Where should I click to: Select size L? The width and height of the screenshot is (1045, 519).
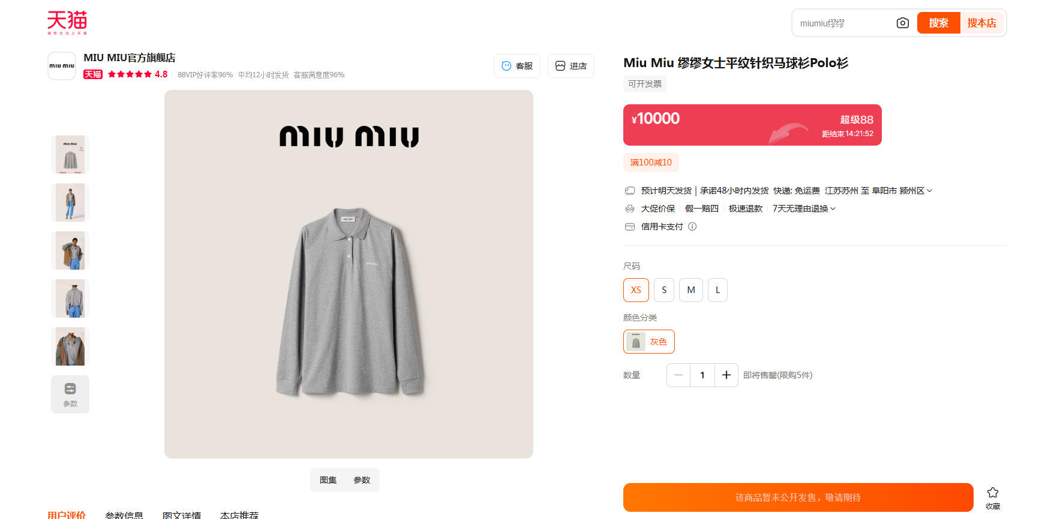coord(717,290)
